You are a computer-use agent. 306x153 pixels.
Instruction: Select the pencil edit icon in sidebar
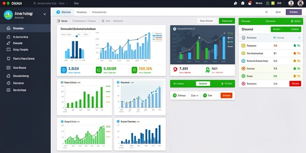click(8, 43)
